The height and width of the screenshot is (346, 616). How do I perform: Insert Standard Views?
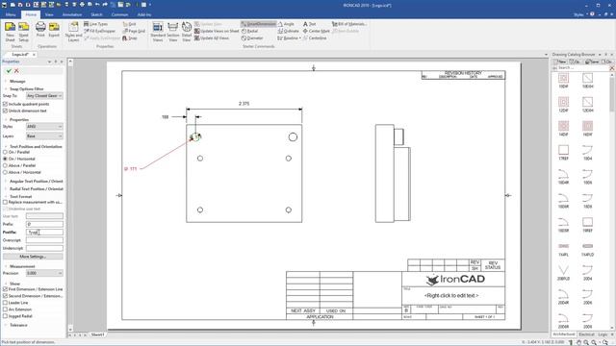(158, 32)
